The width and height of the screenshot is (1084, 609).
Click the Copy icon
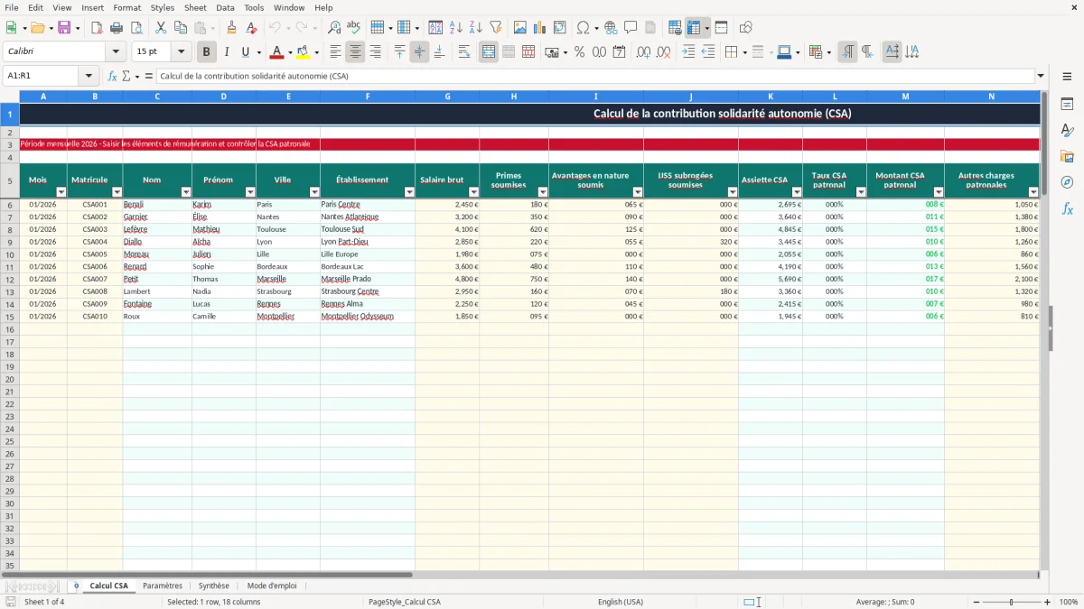[181, 28]
